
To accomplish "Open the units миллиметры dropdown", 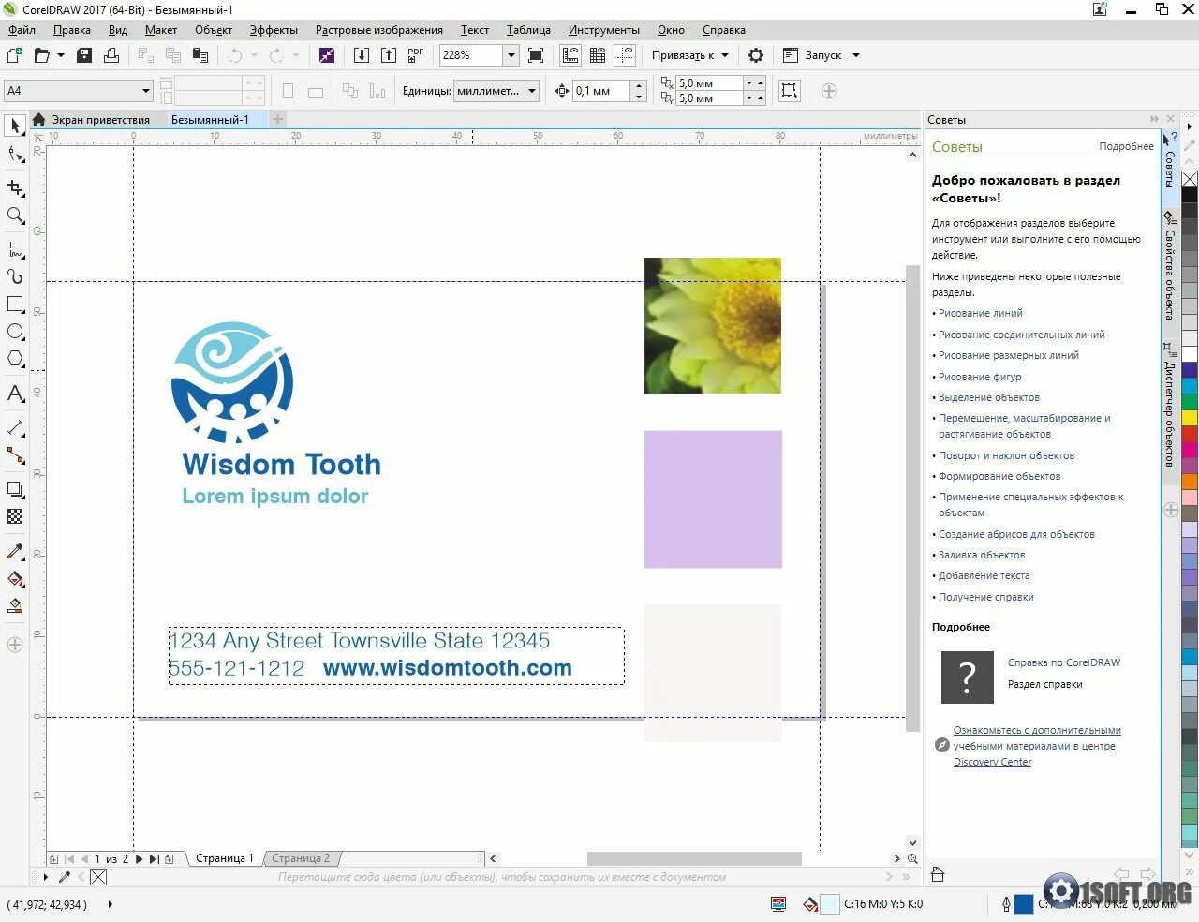I will click(532, 91).
